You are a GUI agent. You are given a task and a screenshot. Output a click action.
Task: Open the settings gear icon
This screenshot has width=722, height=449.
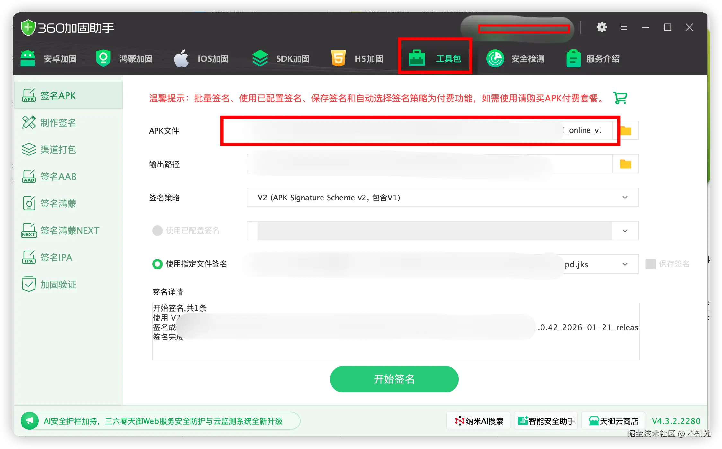point(602,27)
